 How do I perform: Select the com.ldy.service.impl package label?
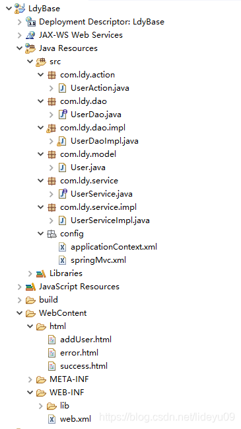[98, 207]
